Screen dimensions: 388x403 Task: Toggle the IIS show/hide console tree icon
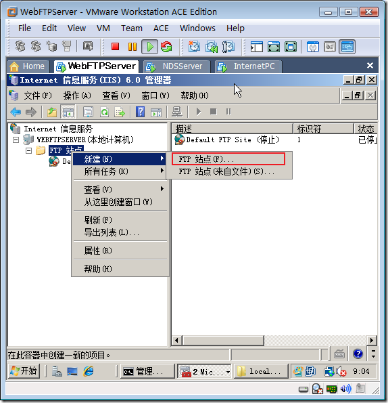(x=68, y=112)
